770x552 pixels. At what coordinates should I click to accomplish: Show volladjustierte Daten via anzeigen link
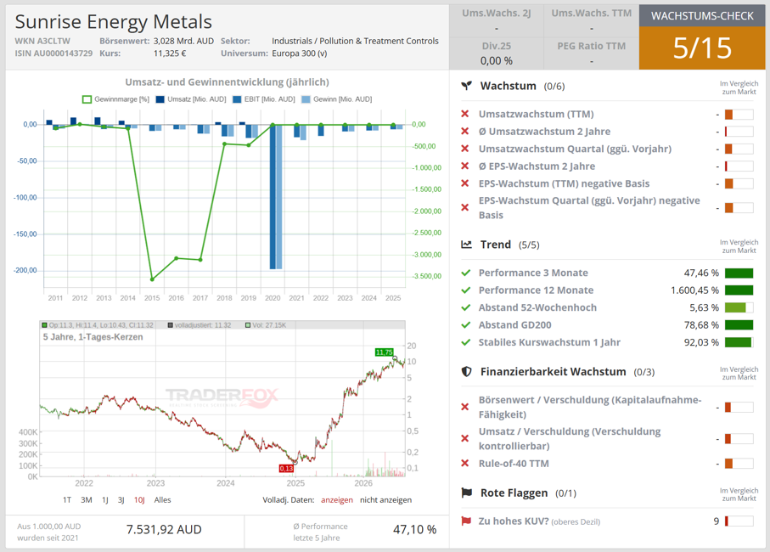pos(337,500)
